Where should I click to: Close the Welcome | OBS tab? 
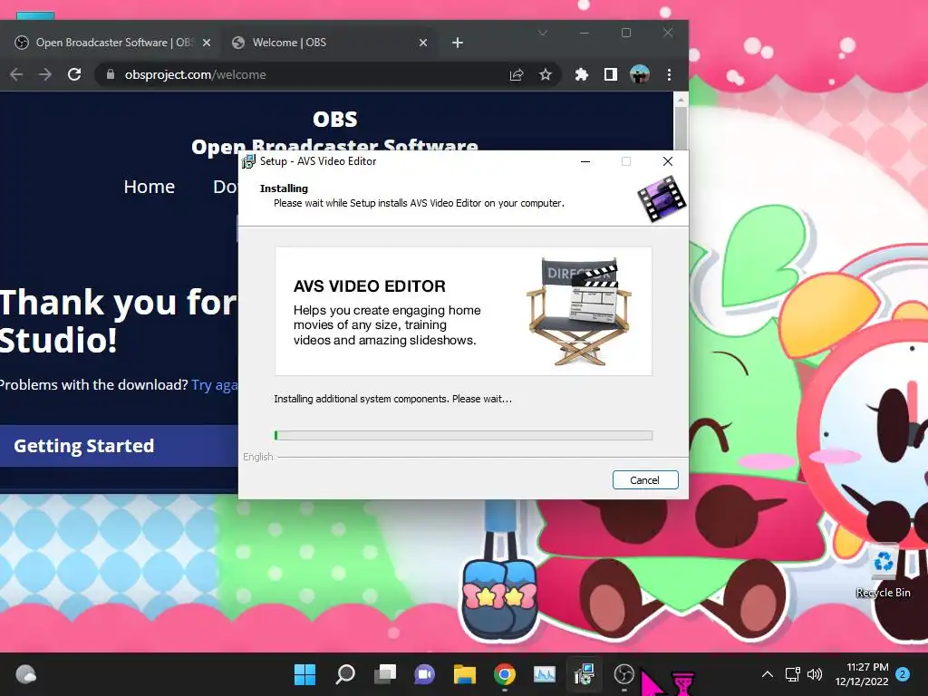[x=423, y=43]
